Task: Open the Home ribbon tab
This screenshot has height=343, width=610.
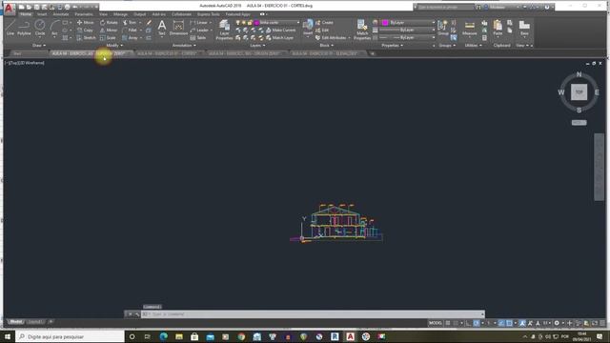Action: [26, 14]
